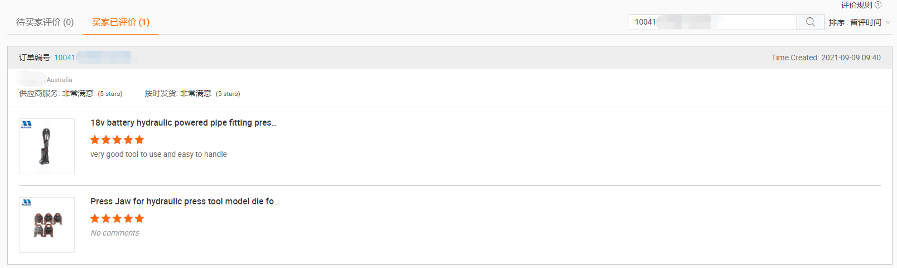Click the order search input field
897x268 pixels.
pos(713,22)
